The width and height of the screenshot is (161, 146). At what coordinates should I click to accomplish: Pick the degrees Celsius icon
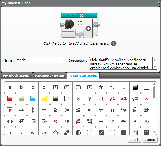pyautogui.click(x=56, y=121)
